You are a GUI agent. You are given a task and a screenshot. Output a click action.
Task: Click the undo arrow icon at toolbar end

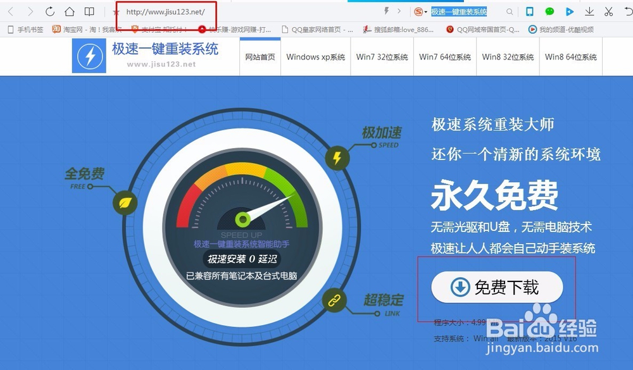click(628, 12)
